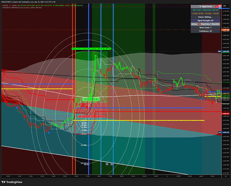The image size is (231, 186).
Task: Click the green Target label above the candles
Action: tap(91, 49)
